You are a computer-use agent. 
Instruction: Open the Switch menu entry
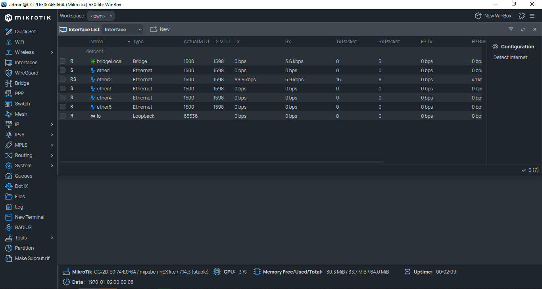pyautogui.click(x=22, y=104)
